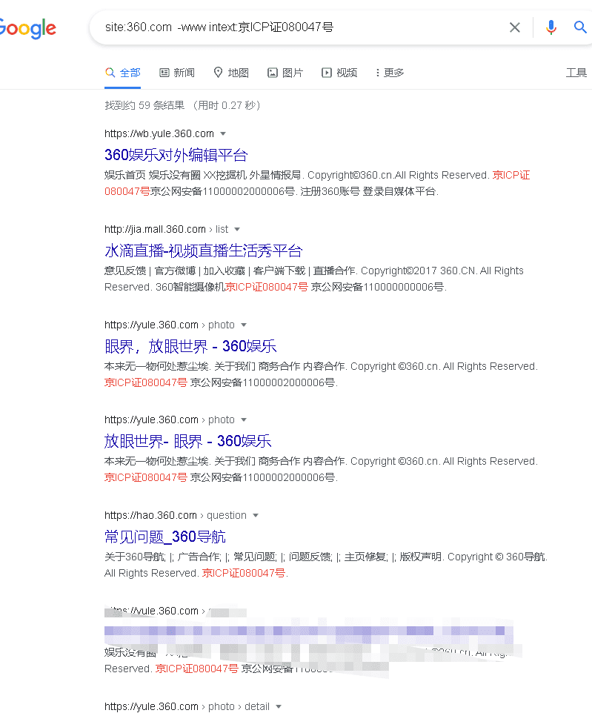This screenshot has width=592, height=713.
Task: Expand dropdown arrow next to jia.mall.360.com list
Action: point(237,229)
